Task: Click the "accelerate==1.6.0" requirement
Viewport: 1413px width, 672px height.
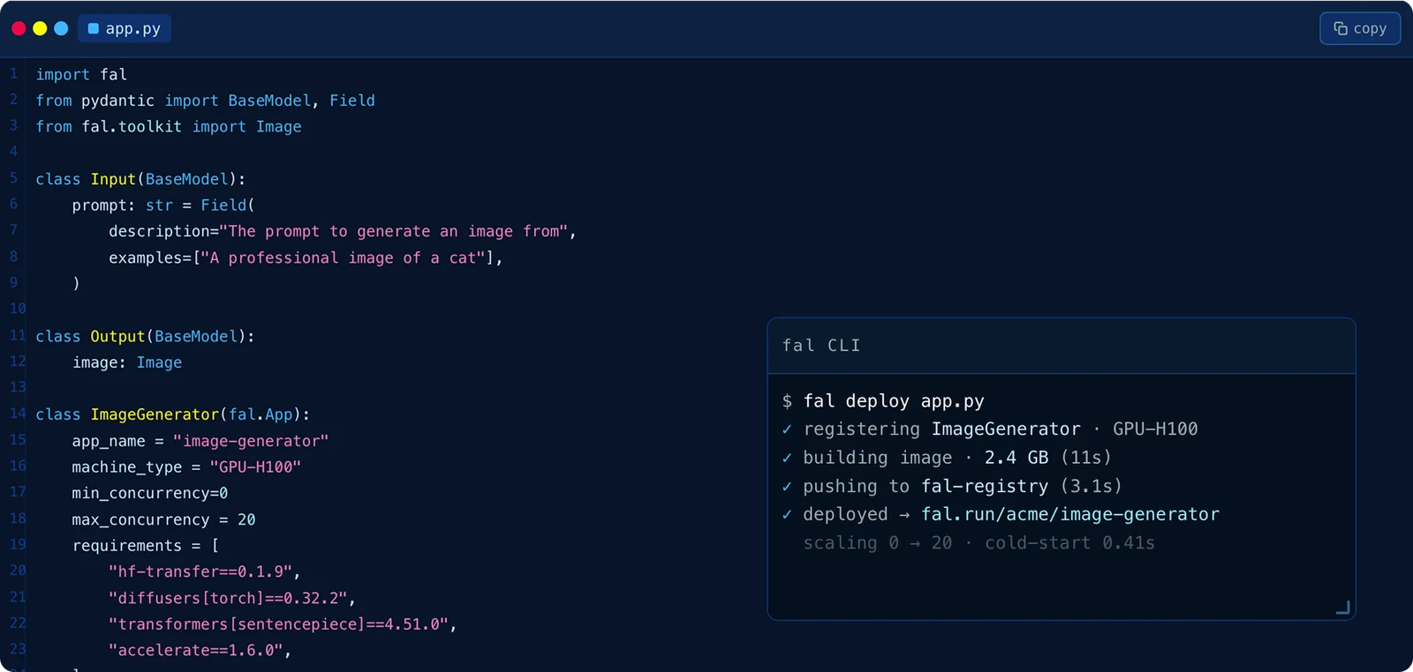Action: click(x=196, y=650)
